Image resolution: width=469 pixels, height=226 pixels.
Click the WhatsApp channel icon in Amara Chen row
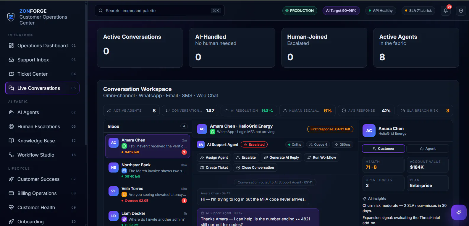[x=124, y=146]
